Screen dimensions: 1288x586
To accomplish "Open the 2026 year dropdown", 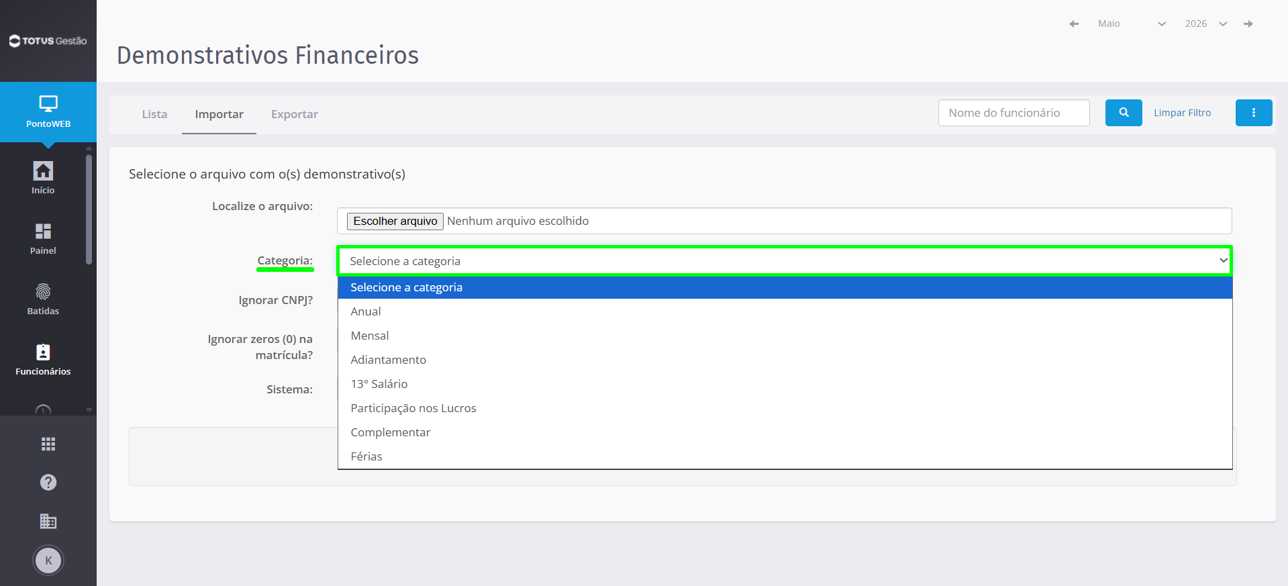I will click(x=1205, y=23).
